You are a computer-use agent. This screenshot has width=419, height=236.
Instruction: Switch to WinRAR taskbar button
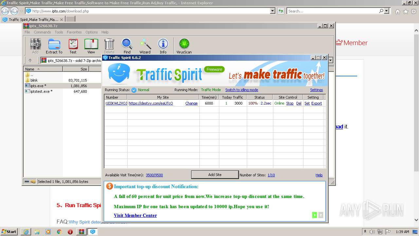[81, 232]
